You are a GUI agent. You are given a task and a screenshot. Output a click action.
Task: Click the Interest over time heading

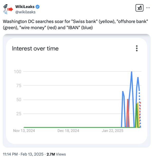[35, 48]
